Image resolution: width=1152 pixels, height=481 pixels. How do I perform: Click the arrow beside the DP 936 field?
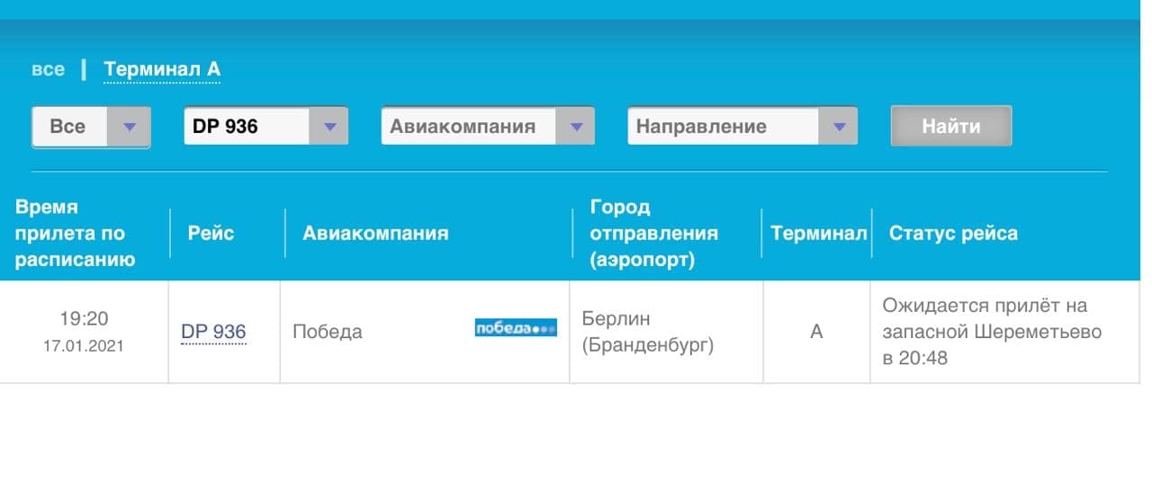point(328,127)
